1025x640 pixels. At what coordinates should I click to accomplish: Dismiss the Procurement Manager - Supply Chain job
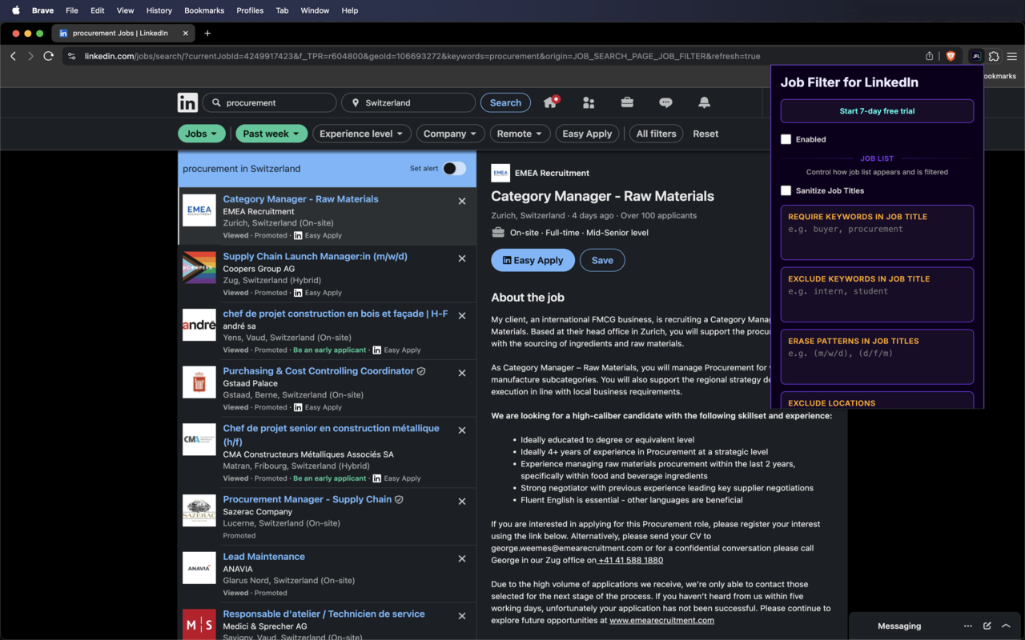[462, 502]
